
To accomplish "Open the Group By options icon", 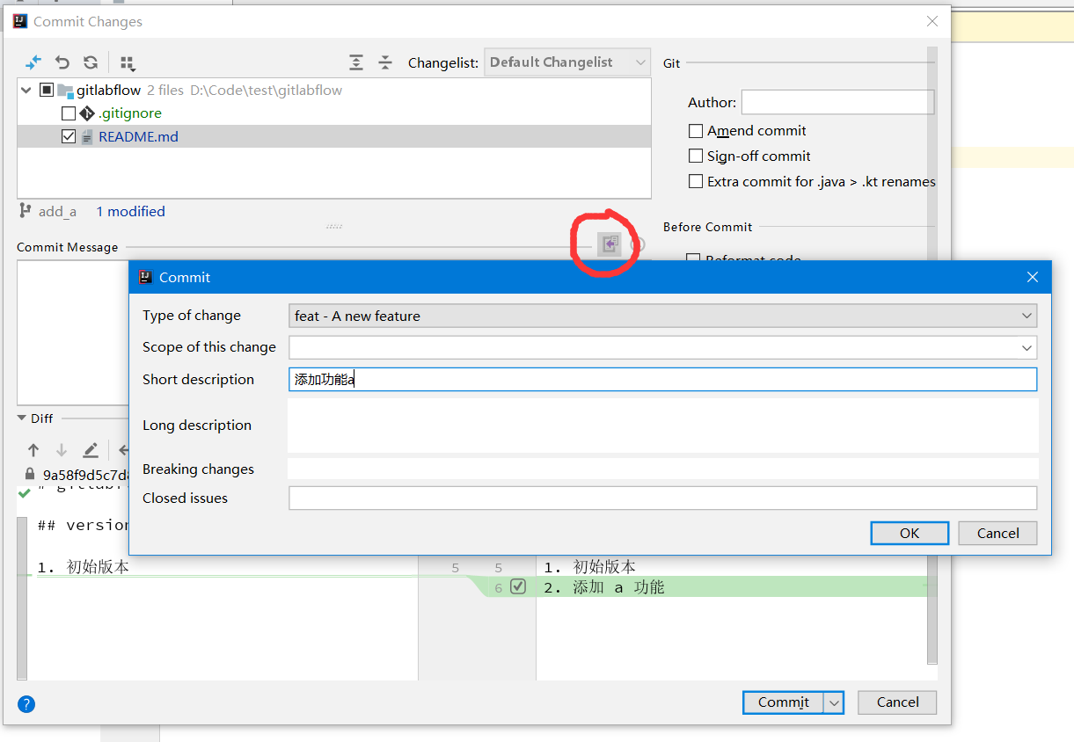I will pyautogui.click(x=128, y=62).
